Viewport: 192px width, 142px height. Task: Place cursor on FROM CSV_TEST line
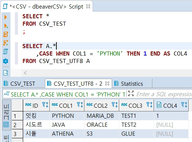(x=44, y=24)
